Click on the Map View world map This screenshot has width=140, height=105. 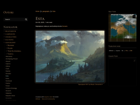point(122,28)
